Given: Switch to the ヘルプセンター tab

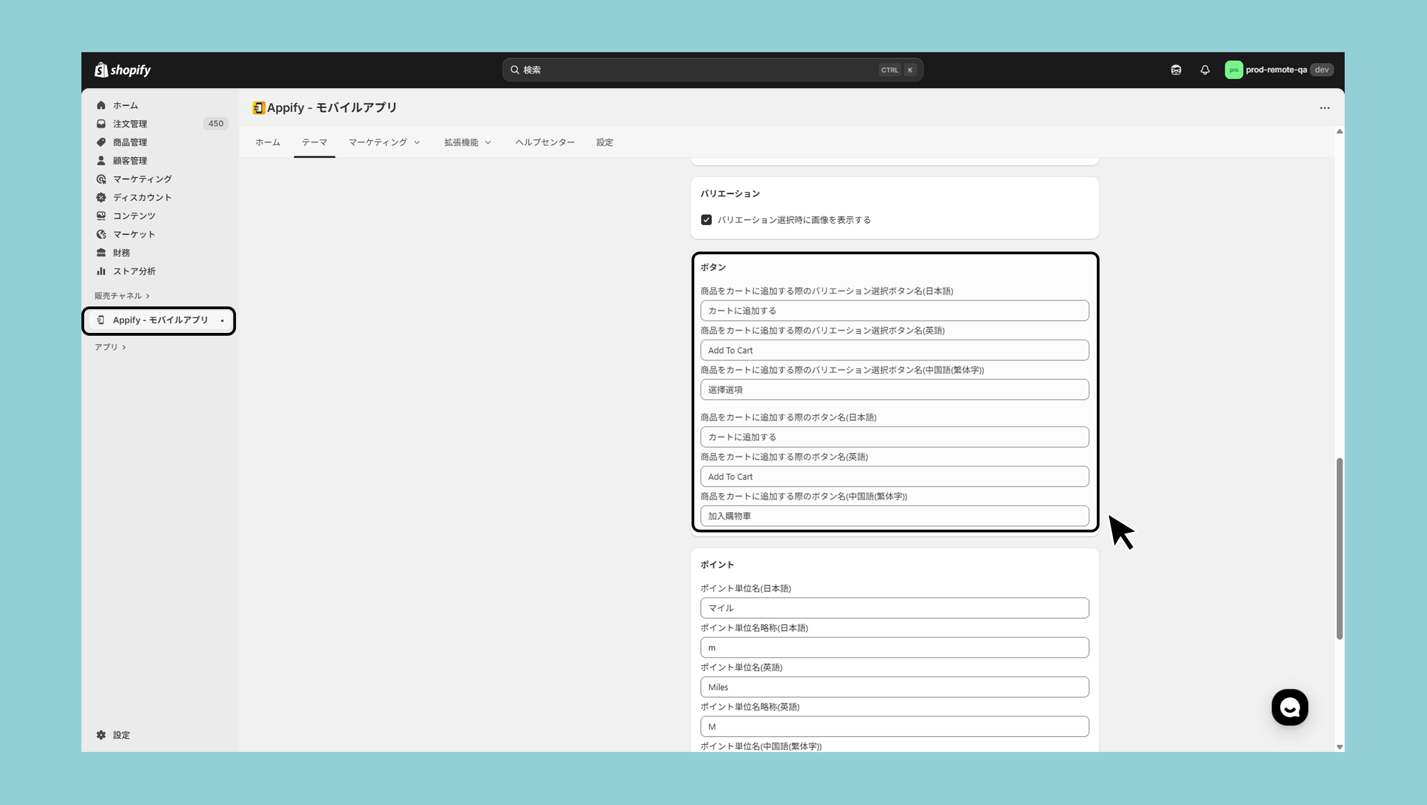Looking at the screenshot, I should coord(545,142).
